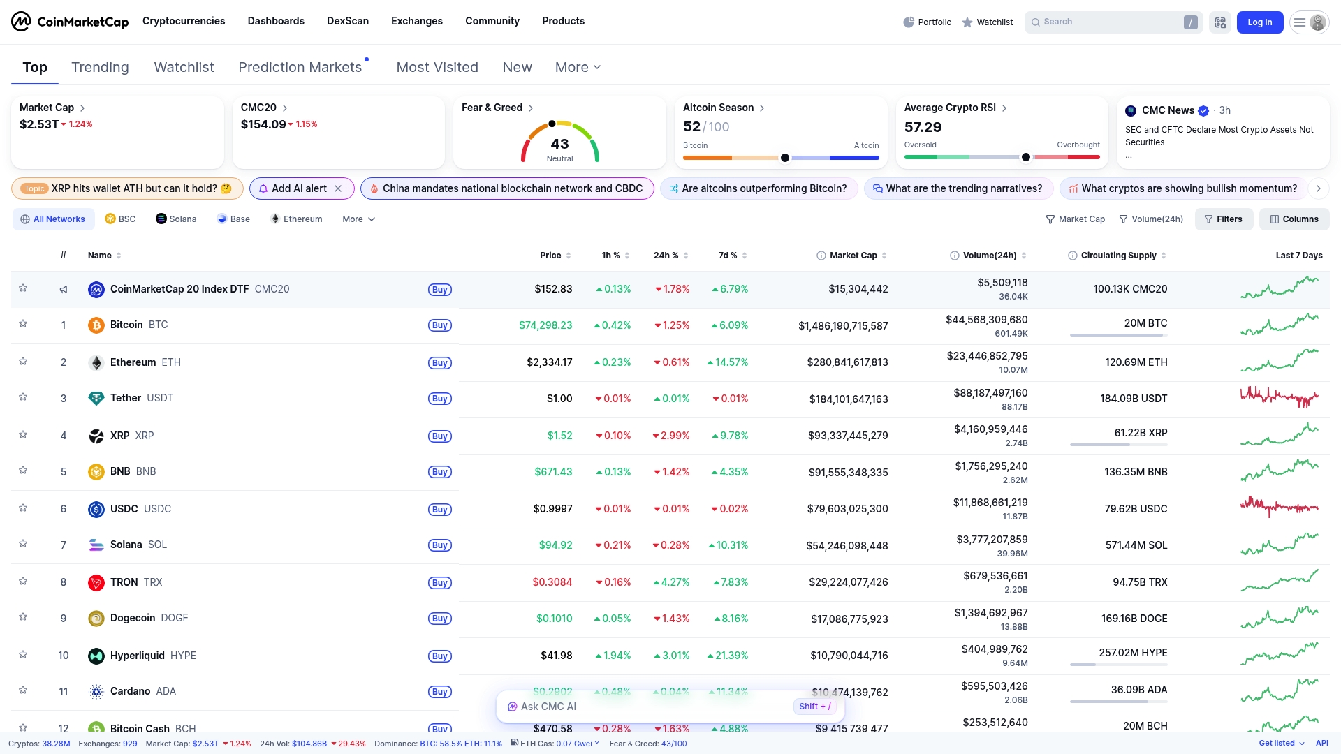Select the BSC network filter icon
This screenshot has height=754, width=1341.
(x=110, y=219)
